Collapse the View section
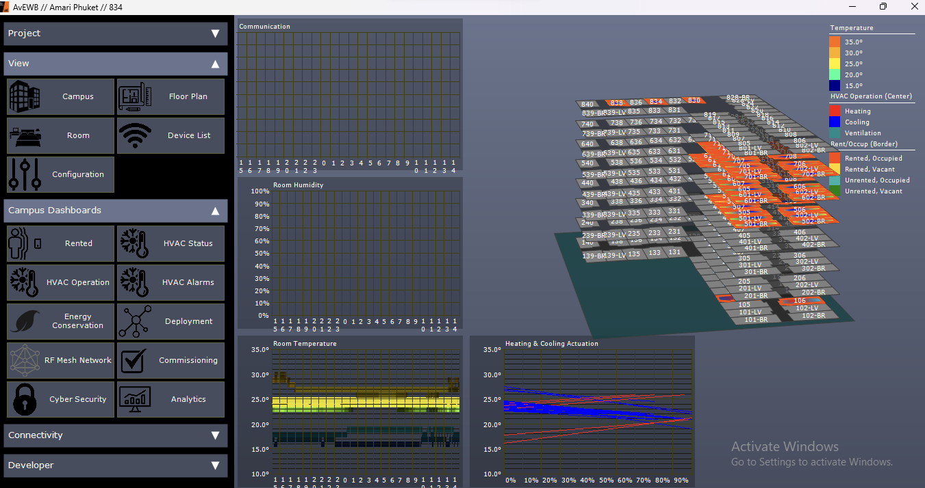The height and width of the screenshot is (488, 925). pos(215,64)
